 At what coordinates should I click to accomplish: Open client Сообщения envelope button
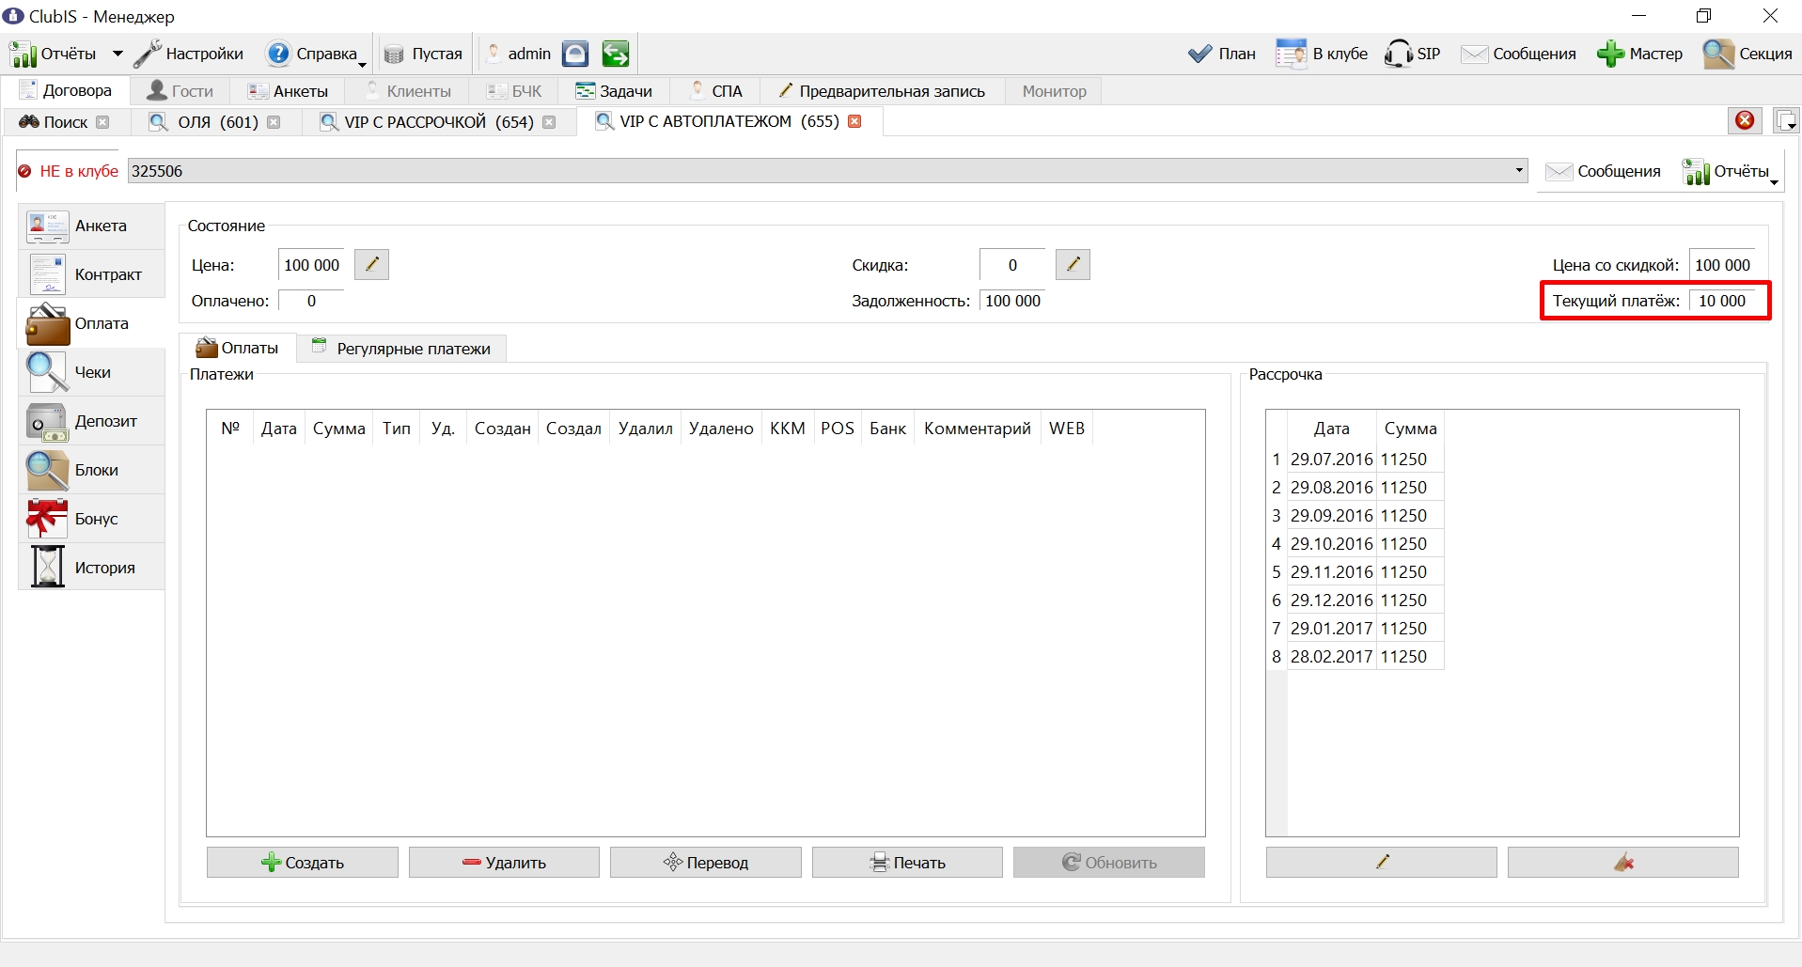coord(1603,171)
